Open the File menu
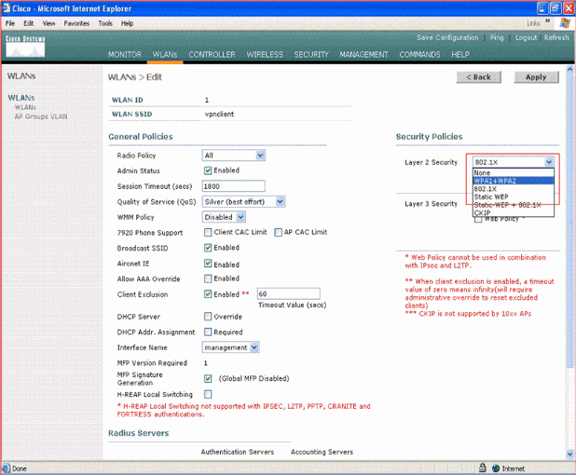 (x=10, y=23)
